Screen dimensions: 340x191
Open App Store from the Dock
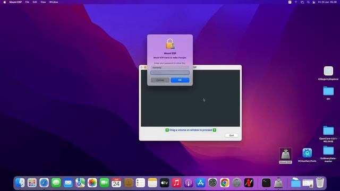point(201,183)
